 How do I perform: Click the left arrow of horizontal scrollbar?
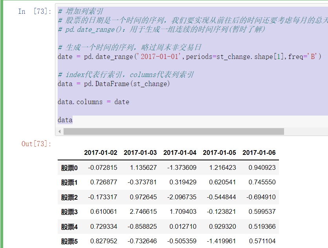60,132
